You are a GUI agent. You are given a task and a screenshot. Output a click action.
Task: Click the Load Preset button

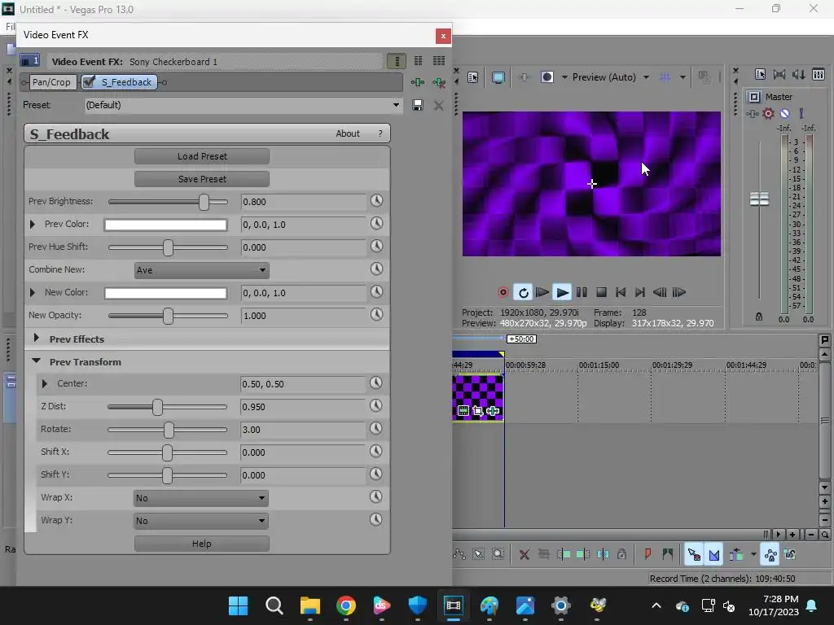point(202,156)
